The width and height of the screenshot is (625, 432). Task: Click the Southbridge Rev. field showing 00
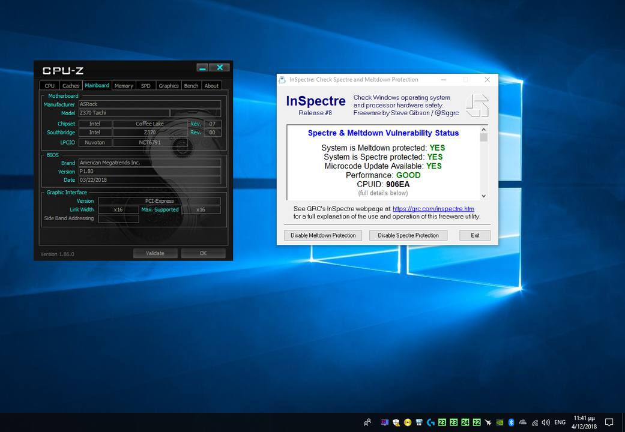tap(213, 133)
